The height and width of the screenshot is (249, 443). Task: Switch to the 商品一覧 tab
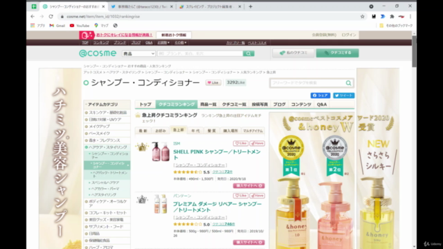click(x=208, y=104)
